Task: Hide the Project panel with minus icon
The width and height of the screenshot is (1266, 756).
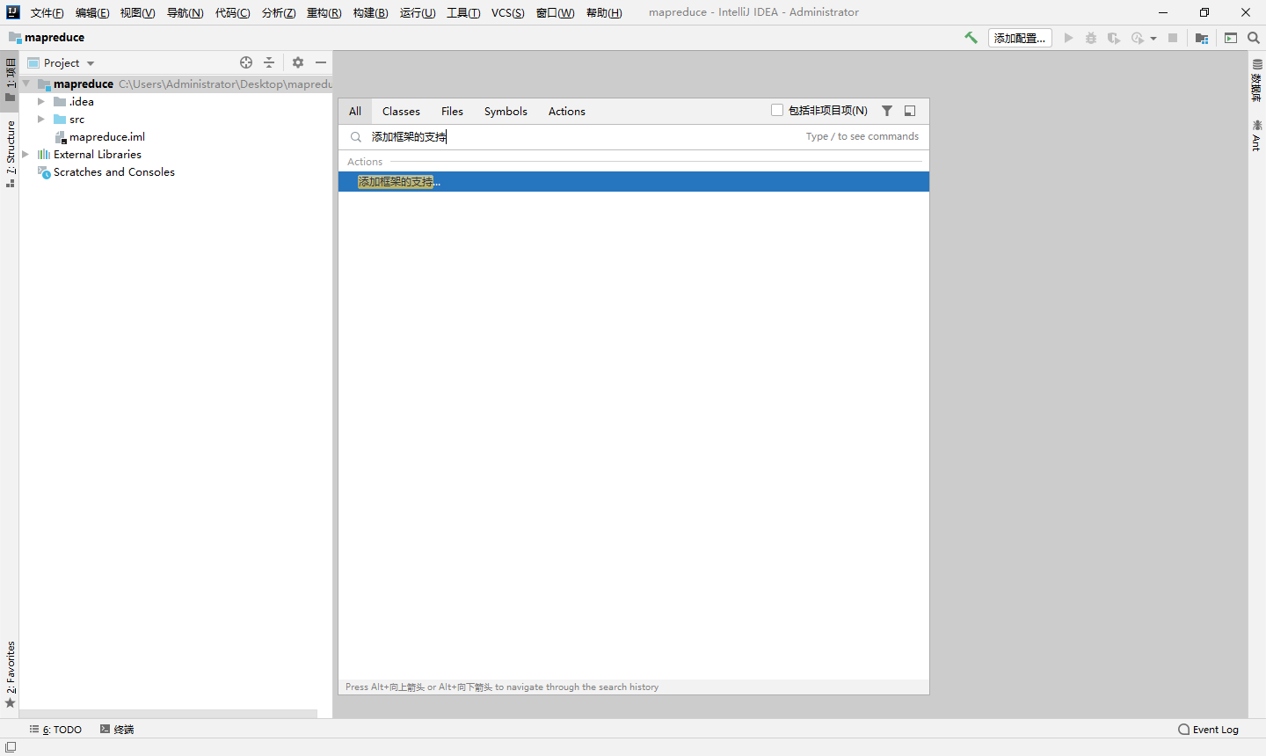Action: [321, 62]
